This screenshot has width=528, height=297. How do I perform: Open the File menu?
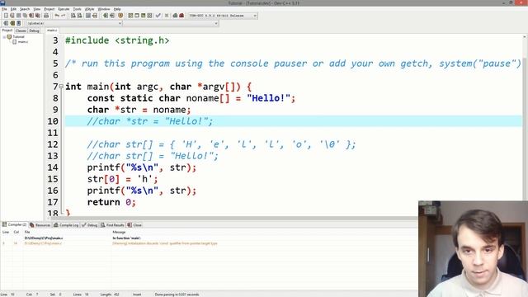[x=4, y=9]
